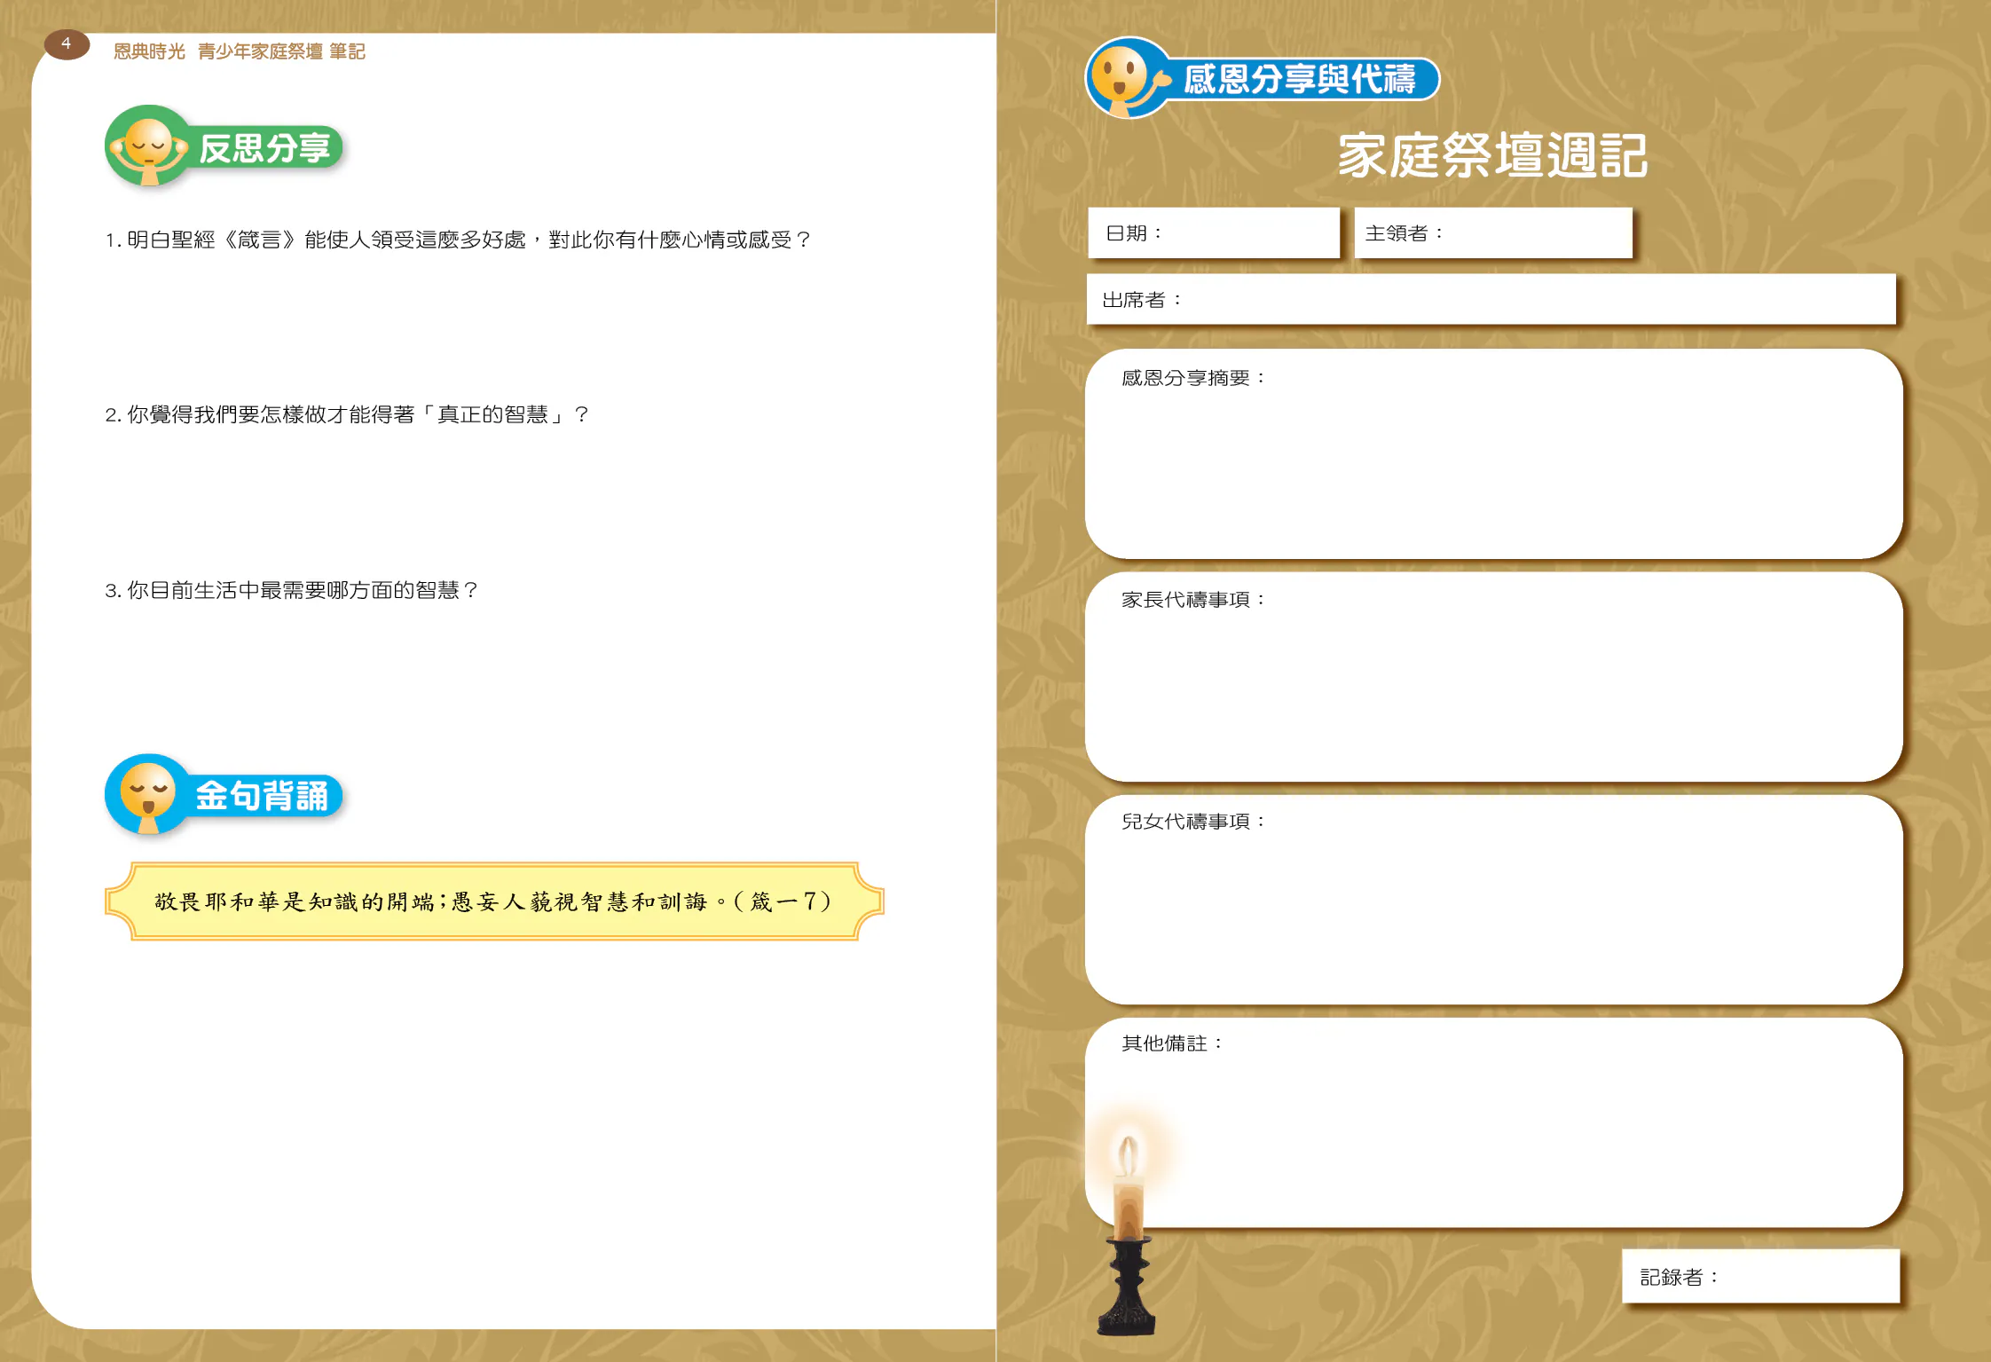Click the yellow memory verse banner
The image size is (1991, 1362).
tap(493, 901)
